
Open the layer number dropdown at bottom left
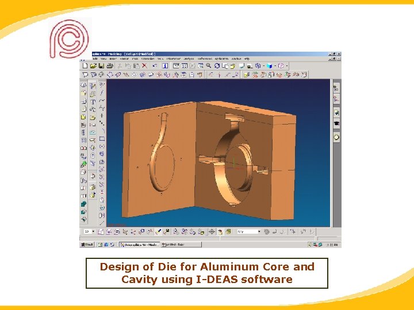(x=93, y=231)
